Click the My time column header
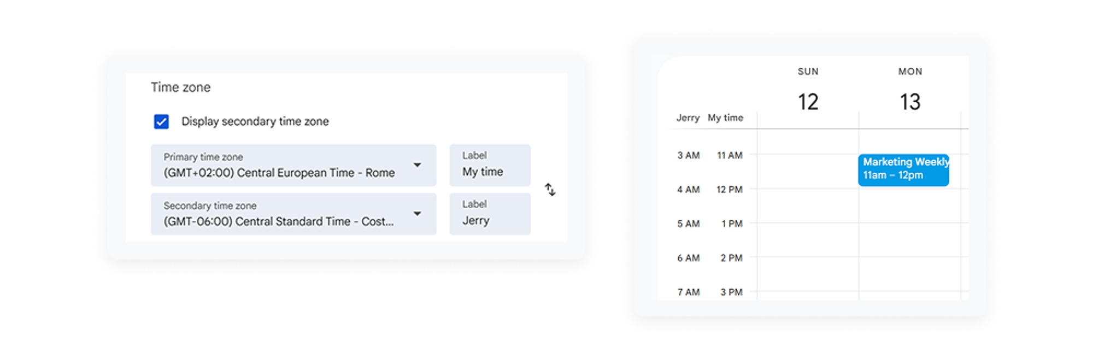The width and height of the screenshot is (1093, 352). click(x=725, y=118)
